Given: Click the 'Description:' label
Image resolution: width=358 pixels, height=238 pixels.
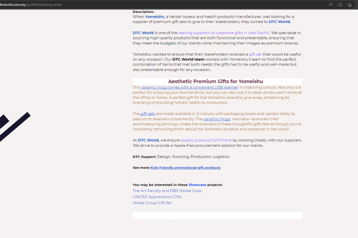Looking at the screenshot, I should pos(143,12).
